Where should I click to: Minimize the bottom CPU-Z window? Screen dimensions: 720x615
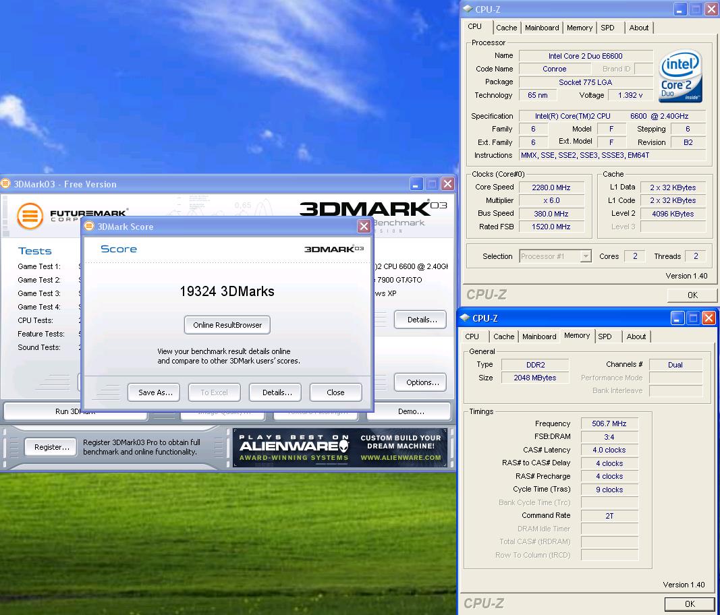(677, 318)
